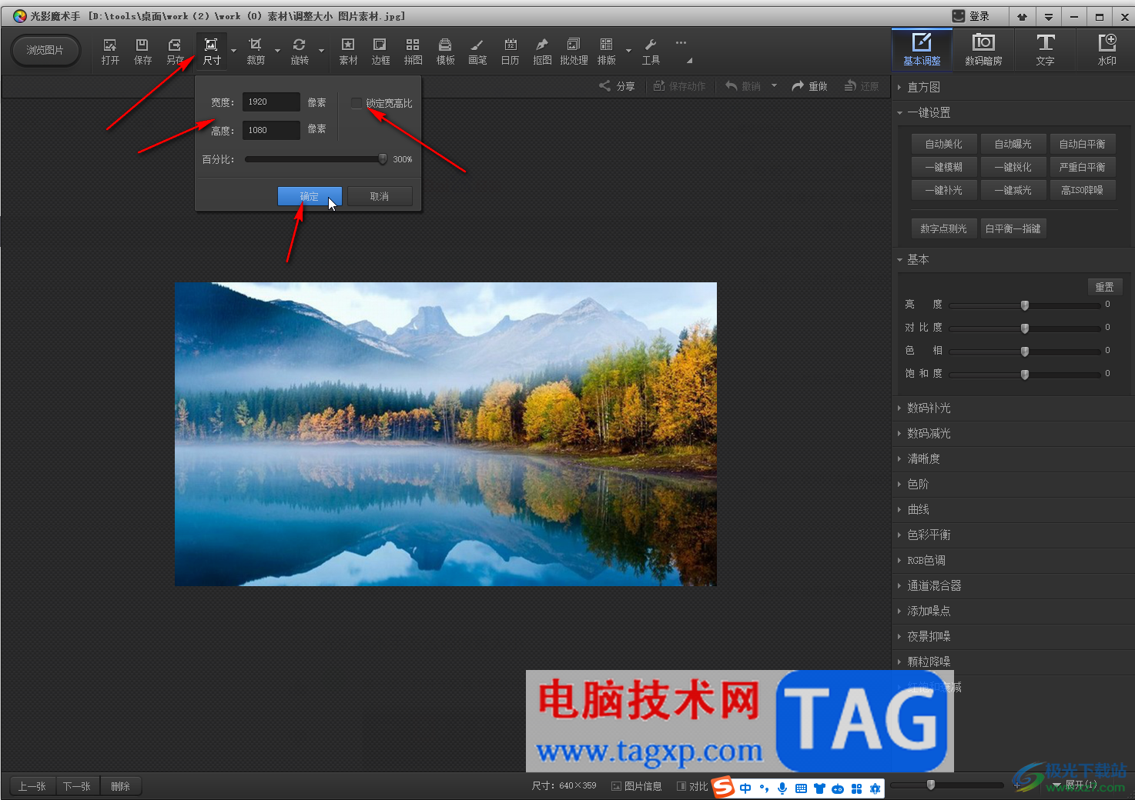Switch to the 文字 tab
The width and height of the screenshot is (1135, 800).
[x=1045, y=50]
